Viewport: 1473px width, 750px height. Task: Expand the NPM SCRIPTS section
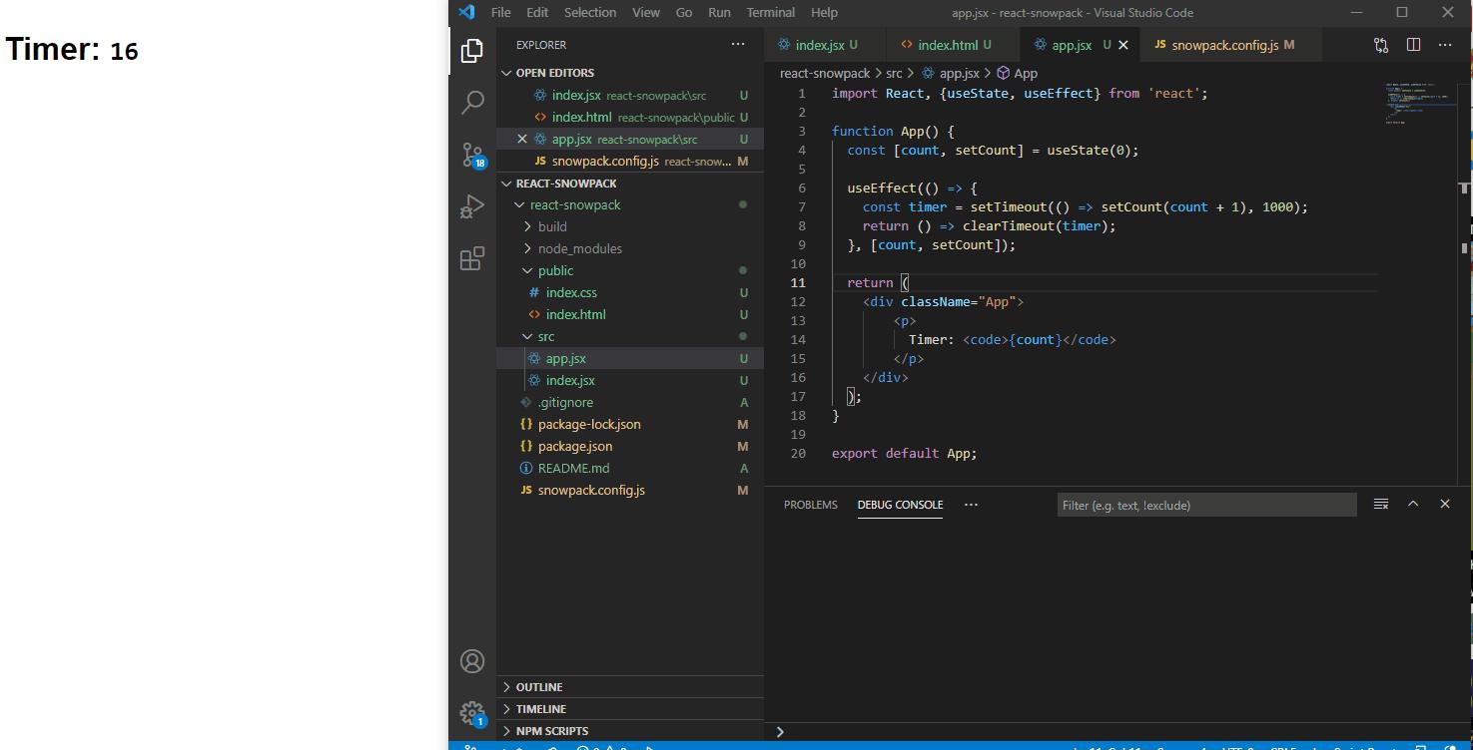coord(551,731)
